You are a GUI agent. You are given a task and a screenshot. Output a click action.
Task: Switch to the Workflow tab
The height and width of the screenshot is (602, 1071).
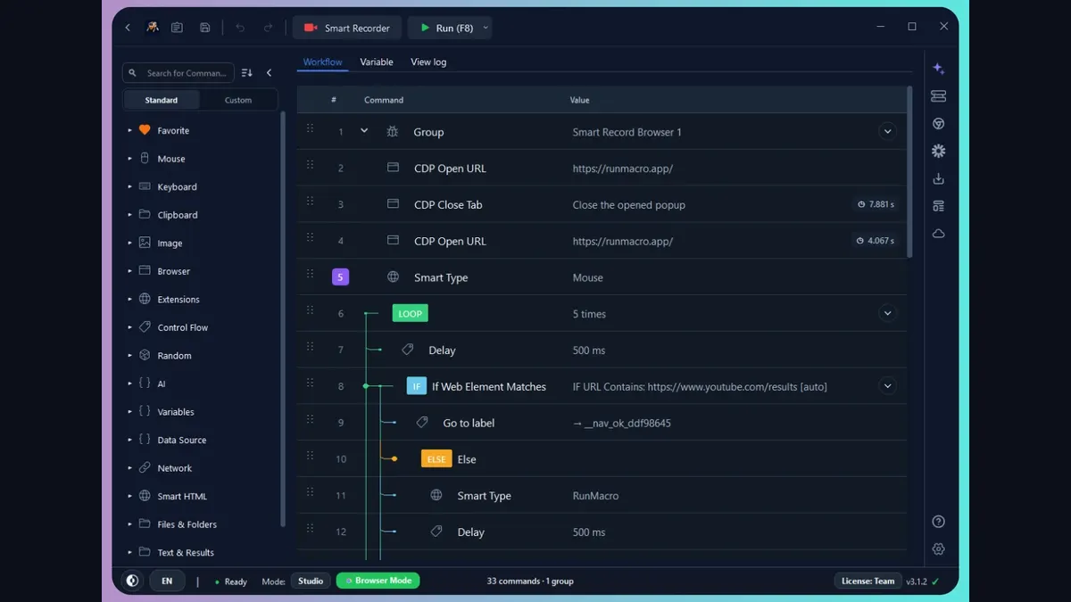pyautogui.click(x=322, y=62)
